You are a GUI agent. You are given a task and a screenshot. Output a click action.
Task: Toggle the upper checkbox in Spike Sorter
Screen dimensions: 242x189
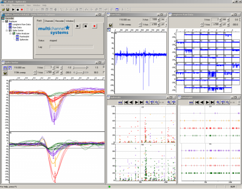104,67
